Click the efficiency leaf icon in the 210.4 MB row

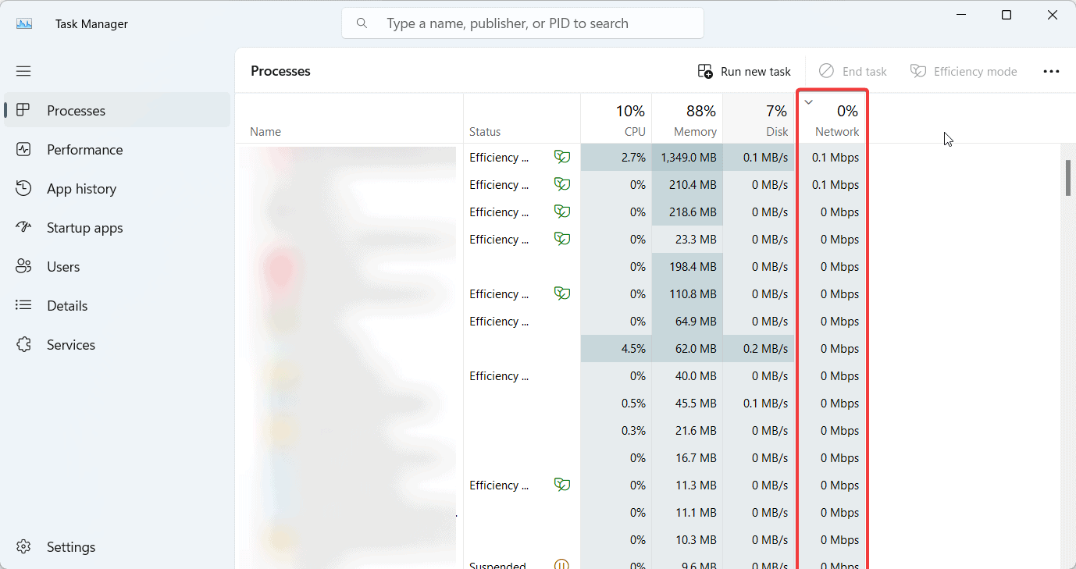coord(561,184)
